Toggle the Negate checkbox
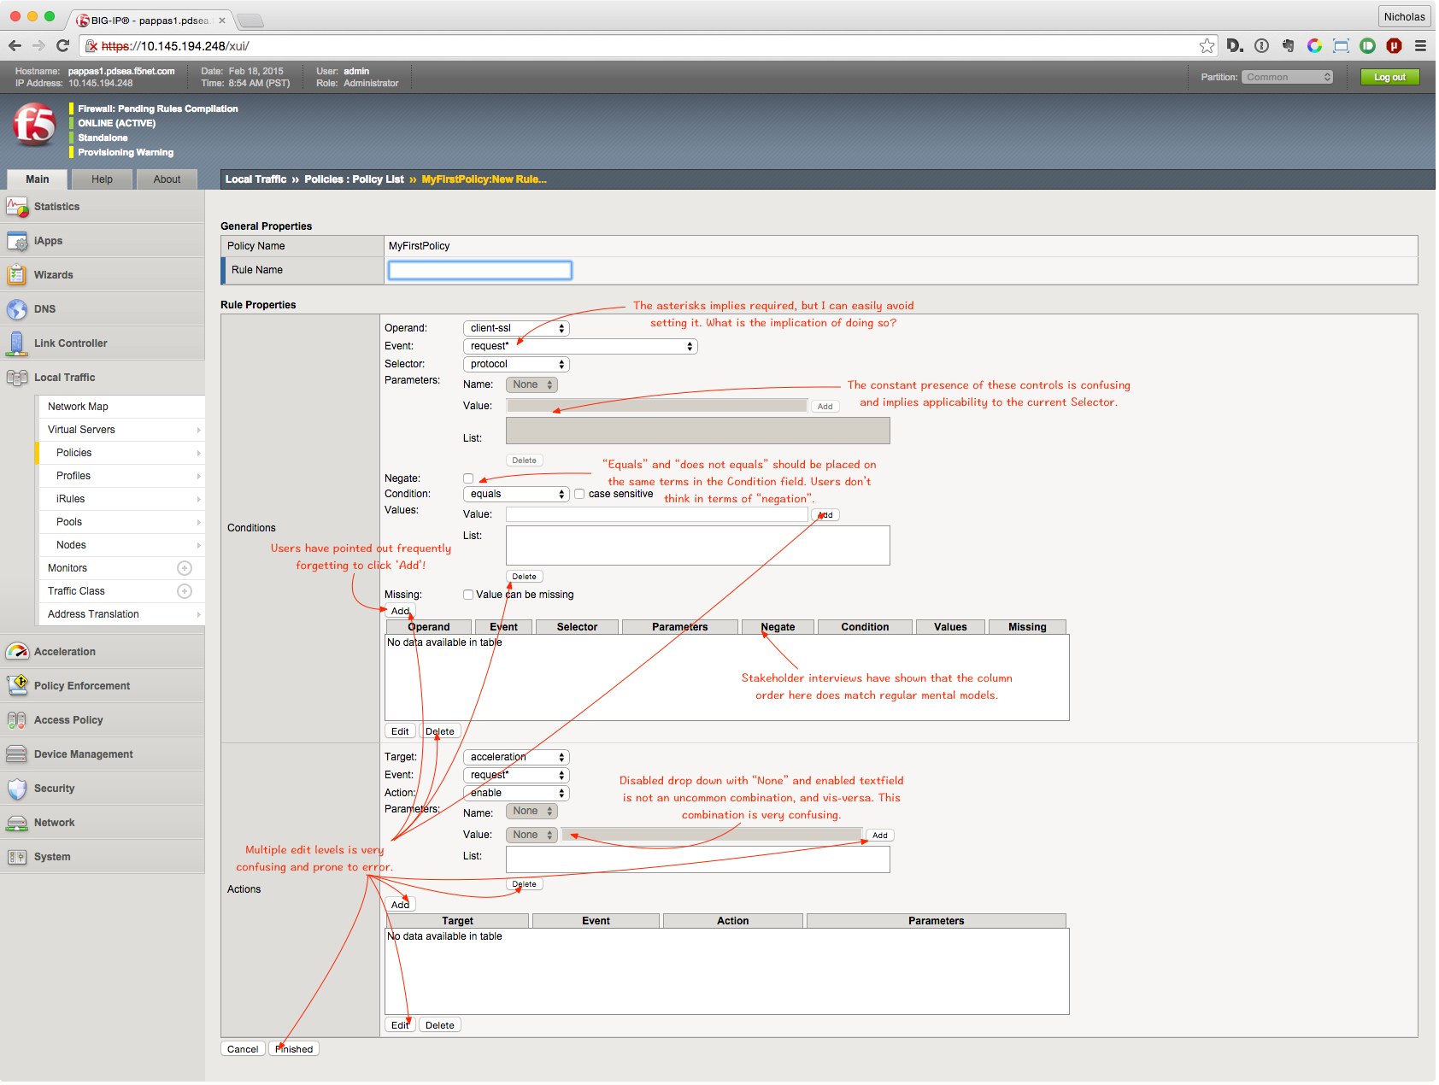1439x1085 pixels. [x=468, y=478]
